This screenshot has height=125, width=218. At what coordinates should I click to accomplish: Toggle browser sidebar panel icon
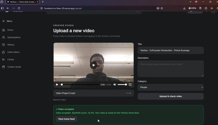(2, 8)
